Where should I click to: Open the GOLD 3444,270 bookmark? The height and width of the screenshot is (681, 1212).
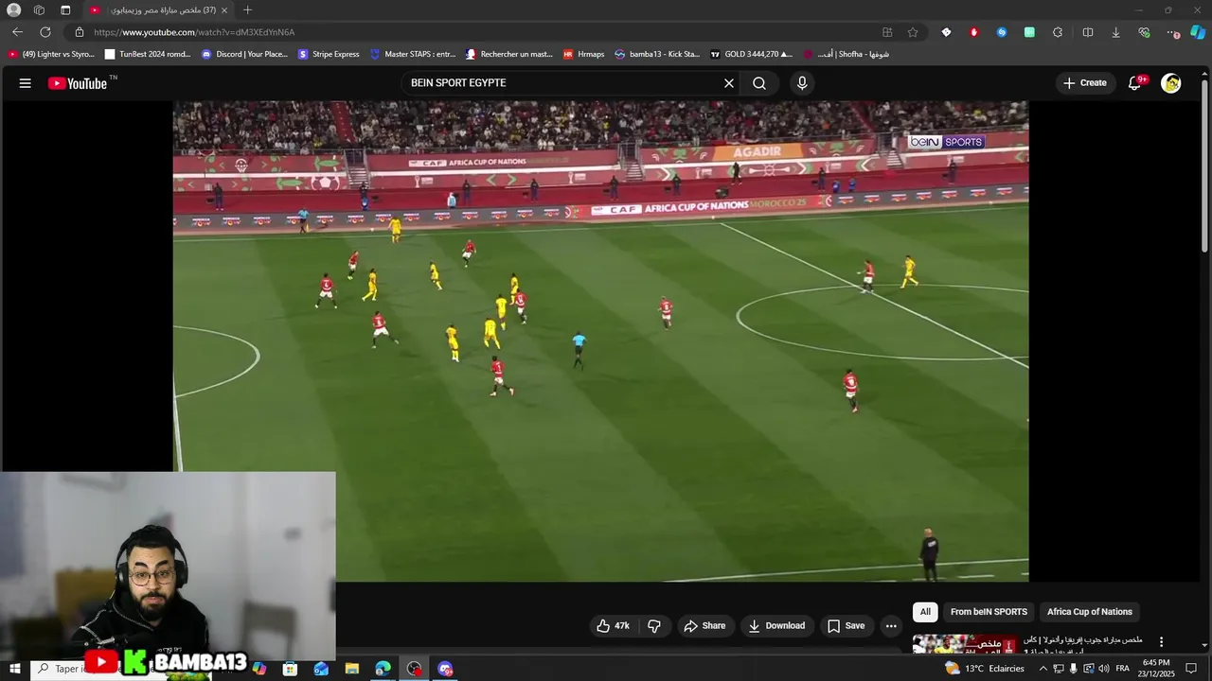(x=751, y=54)
